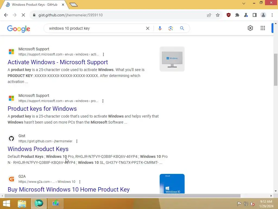Viewport: 278px width, 209px height.
Task: Open Chrome Labs flask icon
Action: [246, 15]
